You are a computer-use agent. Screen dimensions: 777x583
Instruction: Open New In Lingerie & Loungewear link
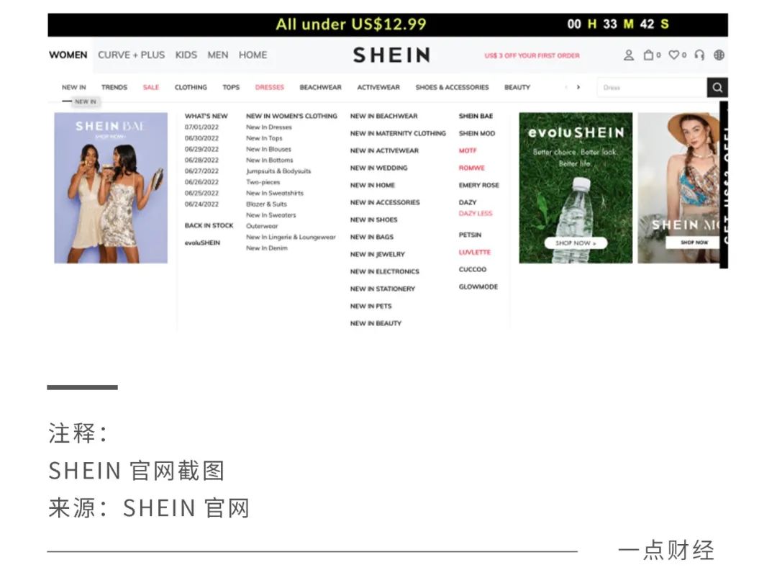coord(291,237)
